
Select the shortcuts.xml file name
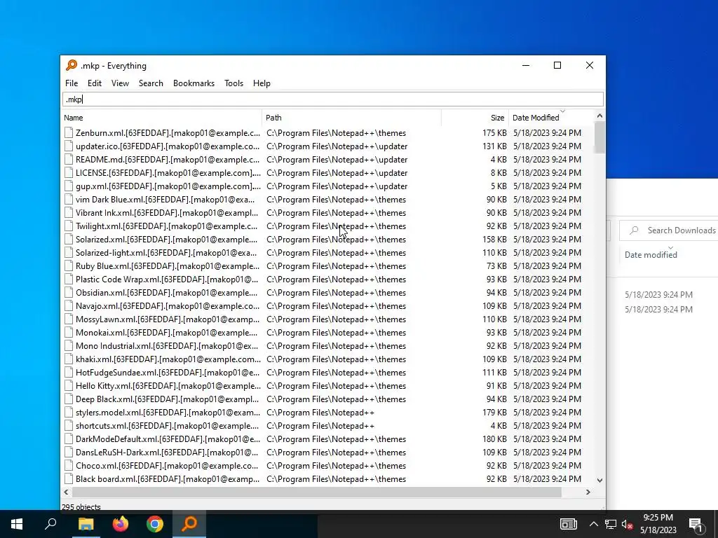click(167, 425)
